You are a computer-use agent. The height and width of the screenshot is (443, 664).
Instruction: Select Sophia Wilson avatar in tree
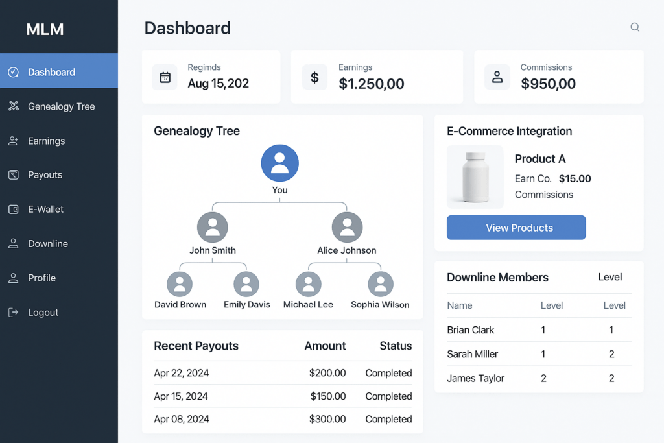pos(381,285)
